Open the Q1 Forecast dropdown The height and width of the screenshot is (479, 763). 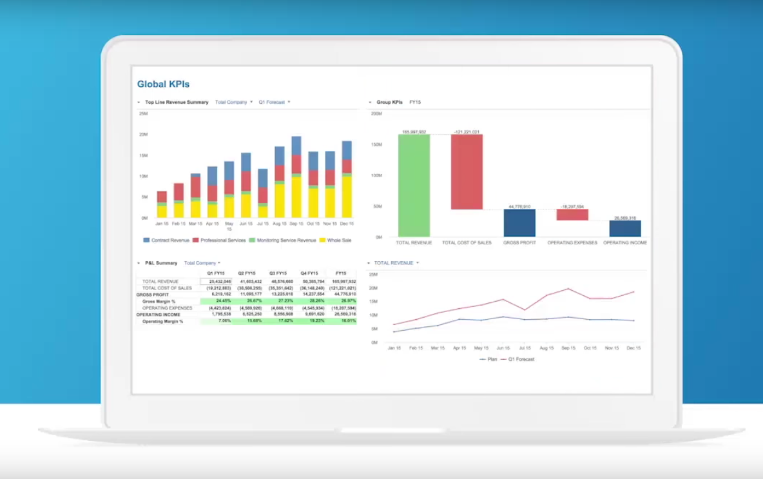click(275, 103)
